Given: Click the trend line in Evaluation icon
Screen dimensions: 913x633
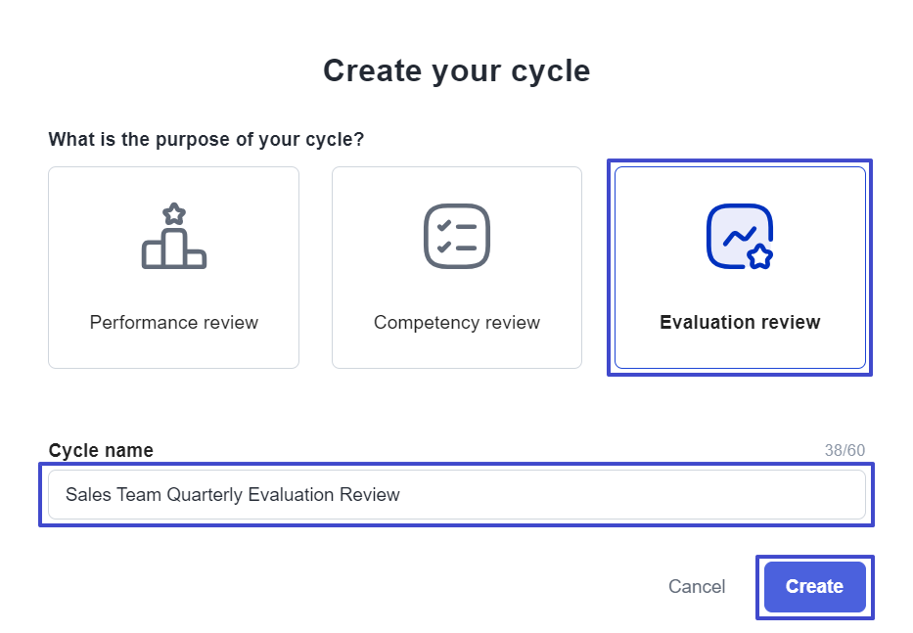Looking at the screenshot, I should tap(740, 235).
